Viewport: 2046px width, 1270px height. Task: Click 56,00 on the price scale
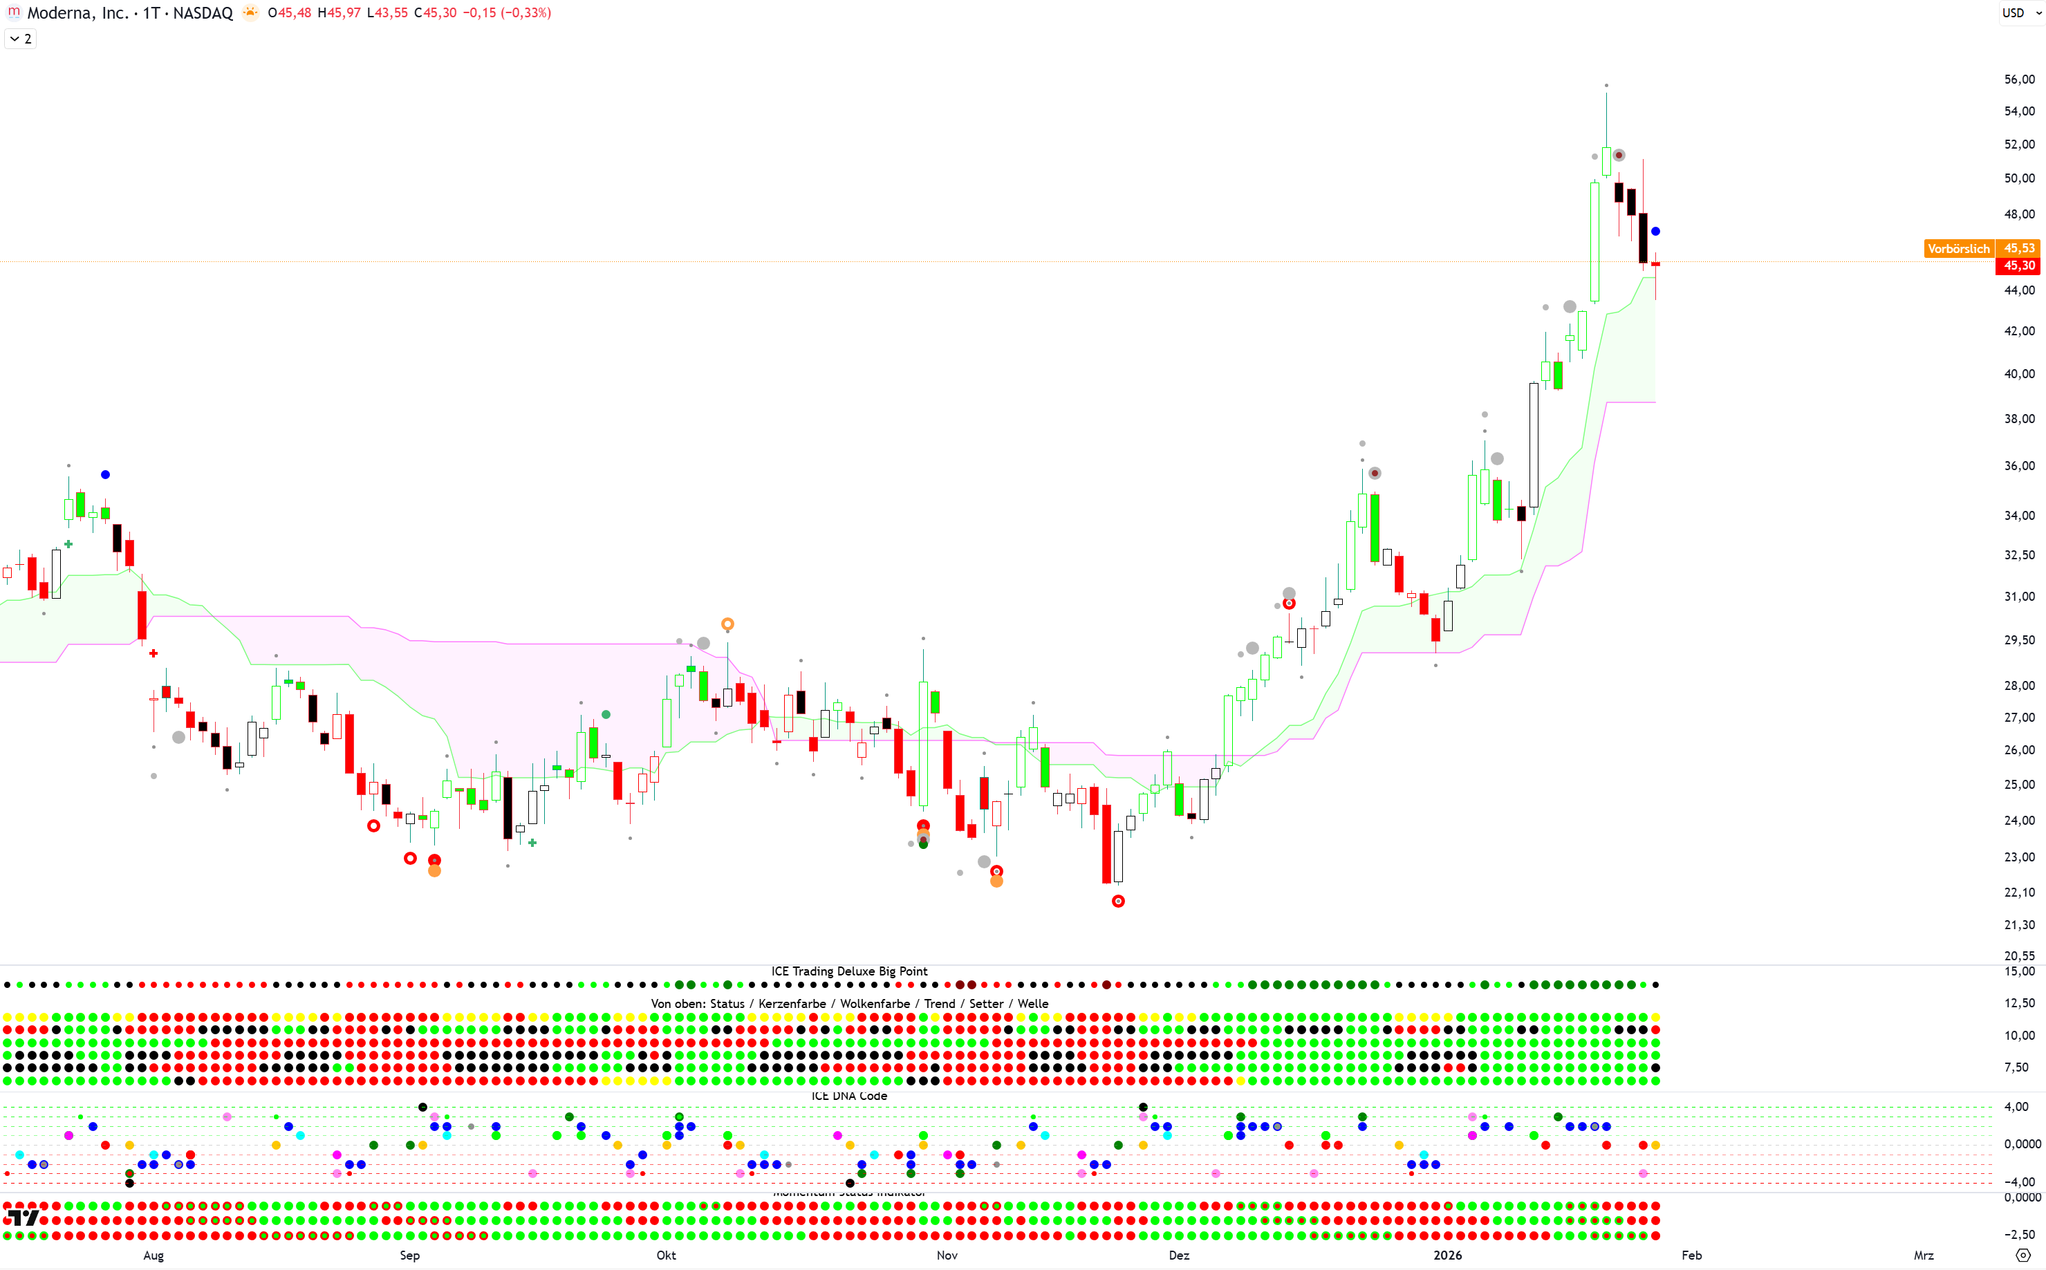(x=2018, y=80)
